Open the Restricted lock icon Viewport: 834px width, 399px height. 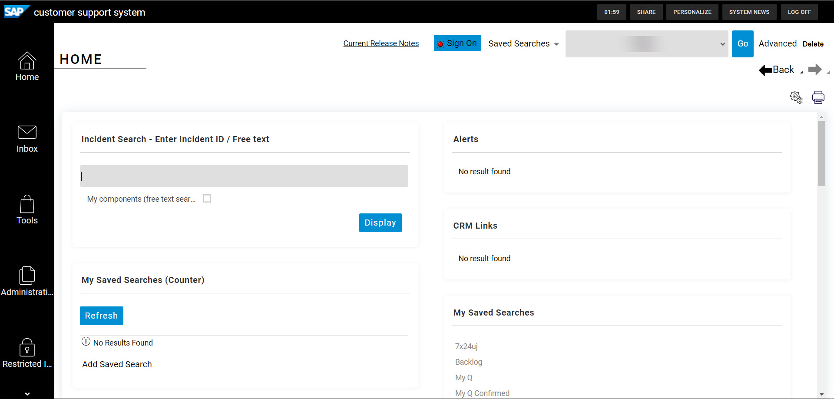point(27,347)
